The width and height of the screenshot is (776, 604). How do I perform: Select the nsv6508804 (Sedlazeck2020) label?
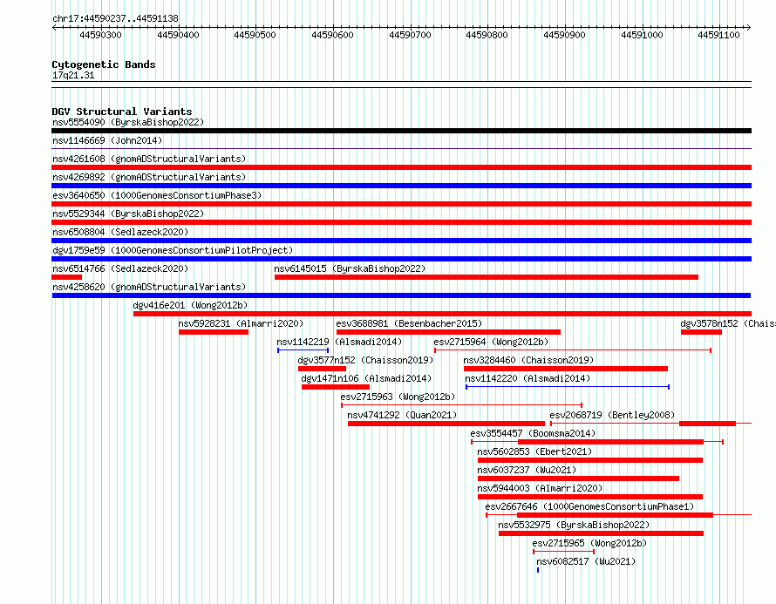point(120,232)
